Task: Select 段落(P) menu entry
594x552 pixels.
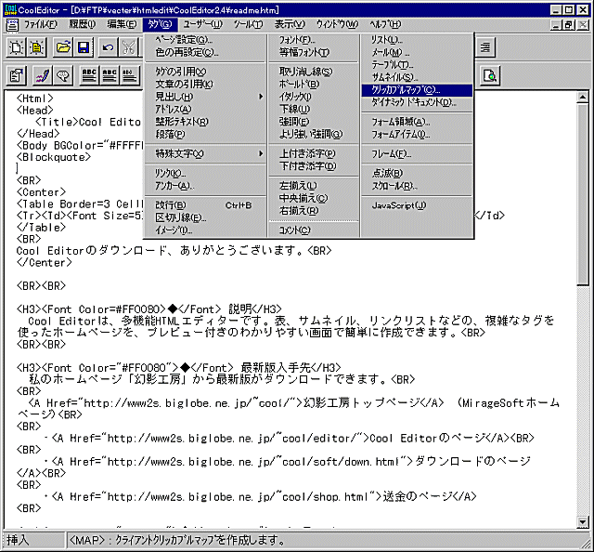Action: [205, 135]
